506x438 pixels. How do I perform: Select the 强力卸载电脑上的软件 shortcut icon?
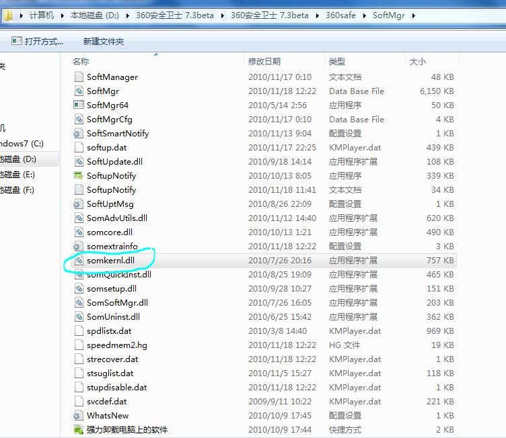tap(79, 430)
